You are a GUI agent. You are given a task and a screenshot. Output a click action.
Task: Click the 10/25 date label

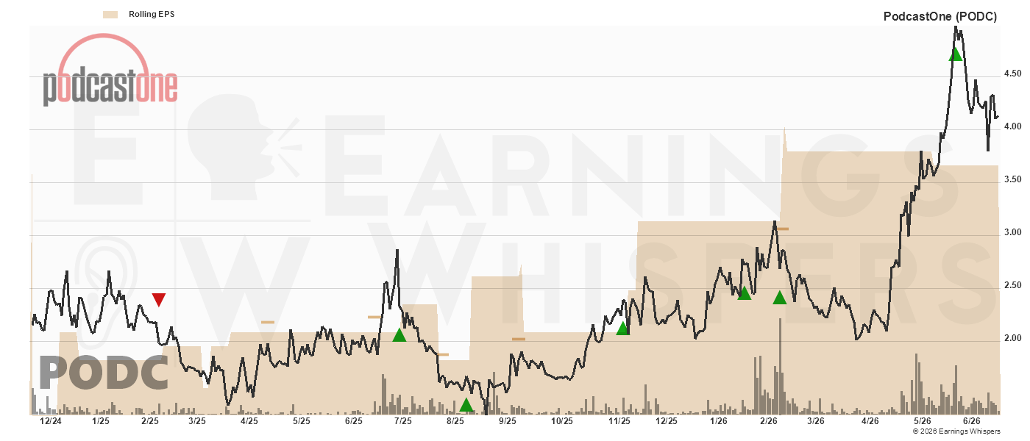tap(562, 421)
